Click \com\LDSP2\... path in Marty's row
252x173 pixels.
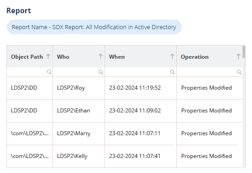point(30,133)
